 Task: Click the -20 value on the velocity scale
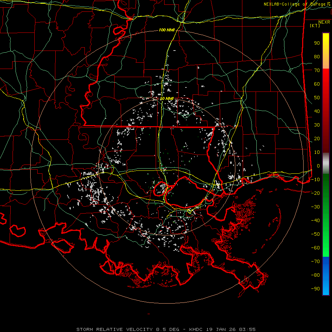315,193
